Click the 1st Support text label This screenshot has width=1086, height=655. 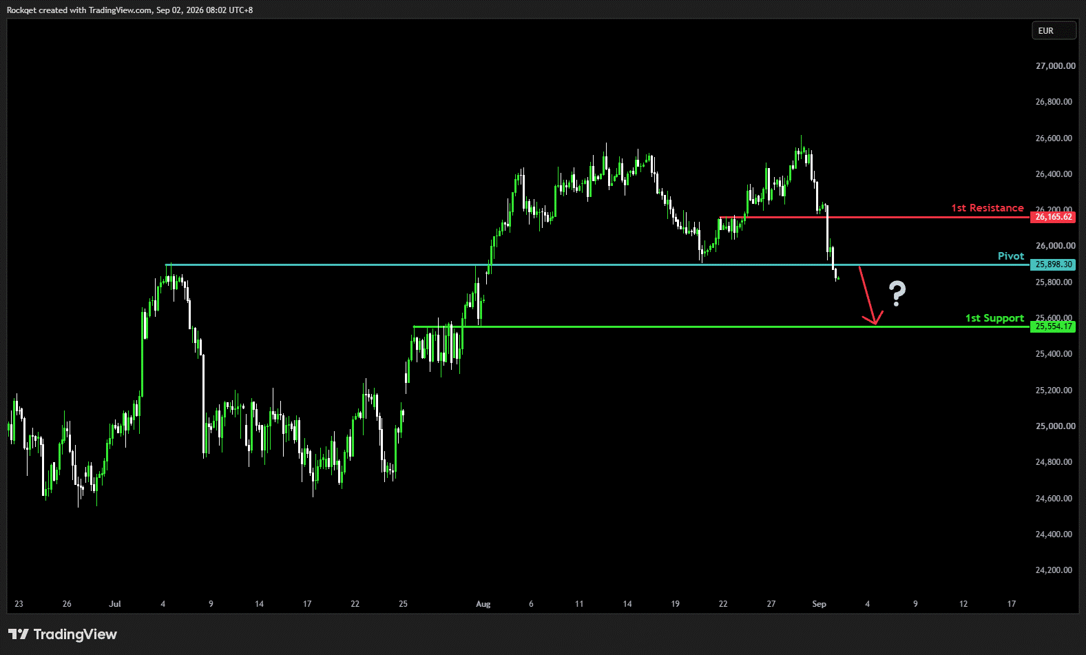[x=994, y=318]
